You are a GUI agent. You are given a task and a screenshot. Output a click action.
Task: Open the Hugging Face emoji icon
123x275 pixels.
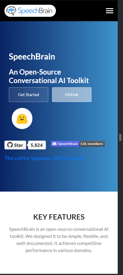tap(22, 118)
